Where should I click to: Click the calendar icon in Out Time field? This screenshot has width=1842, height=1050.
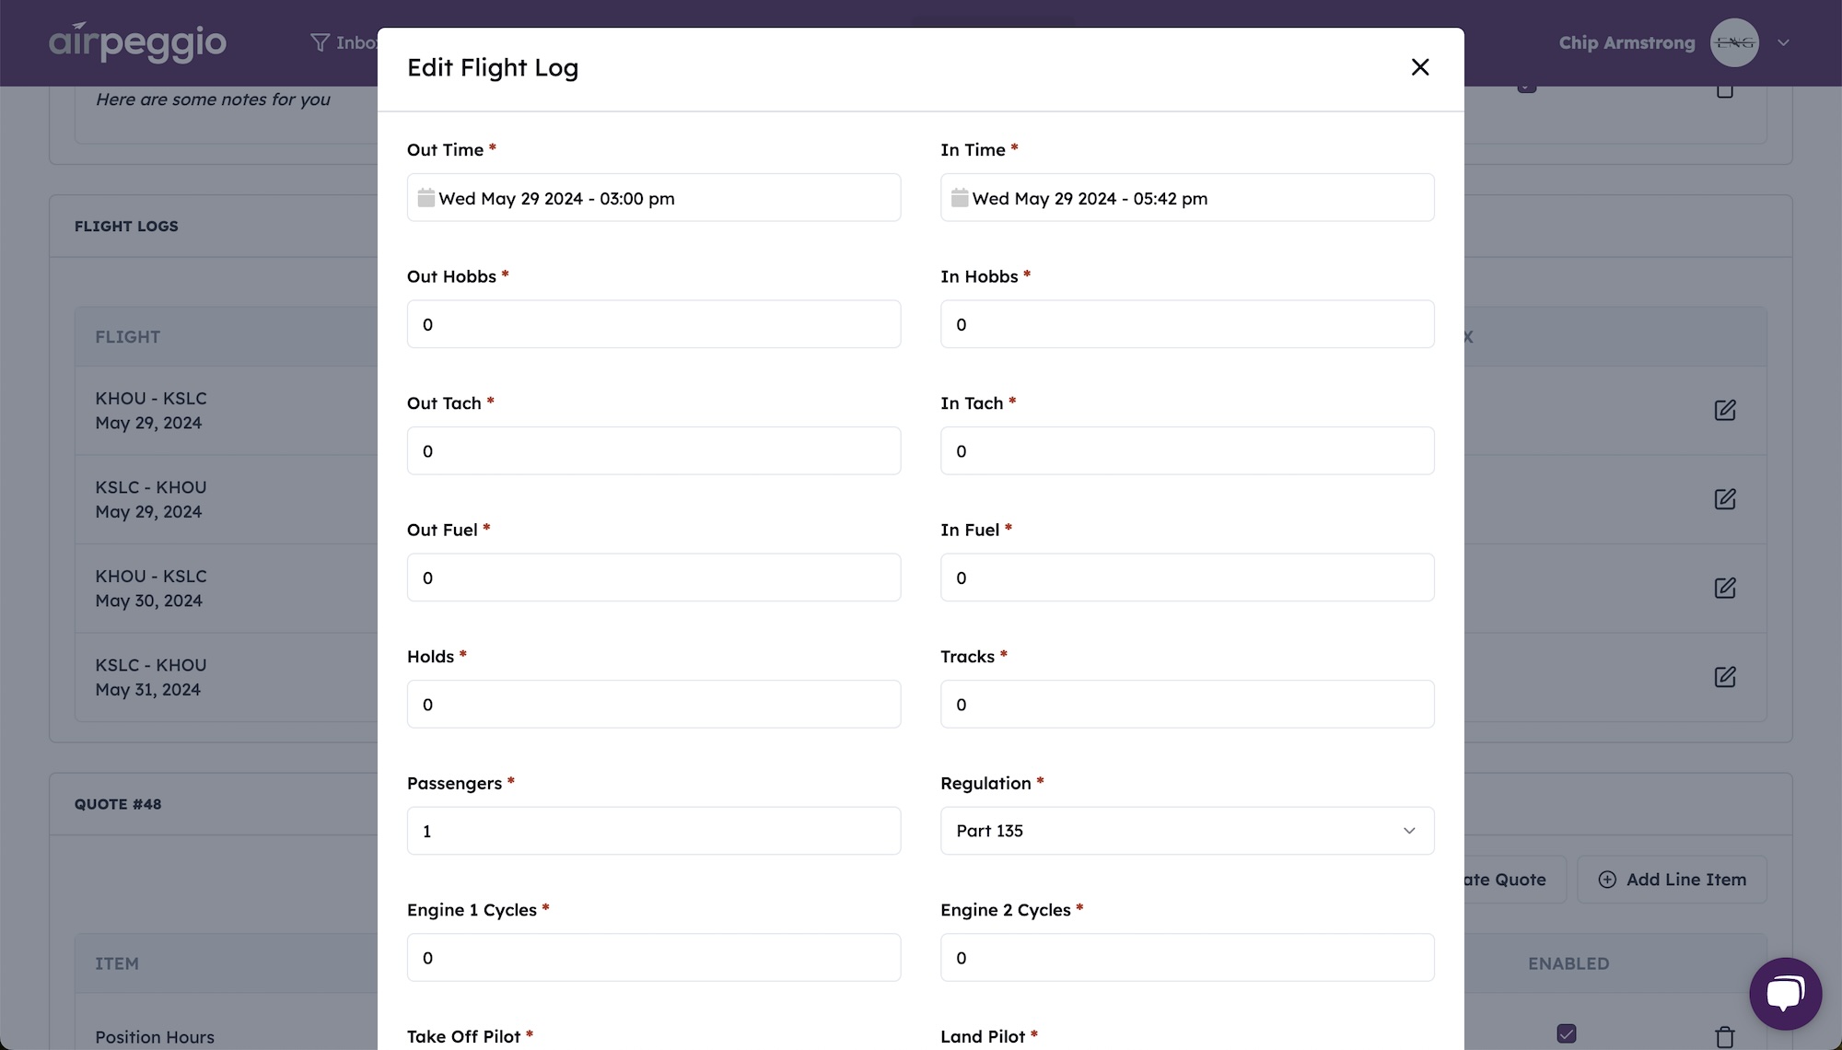pyautogui.click(x=426, y=198)
